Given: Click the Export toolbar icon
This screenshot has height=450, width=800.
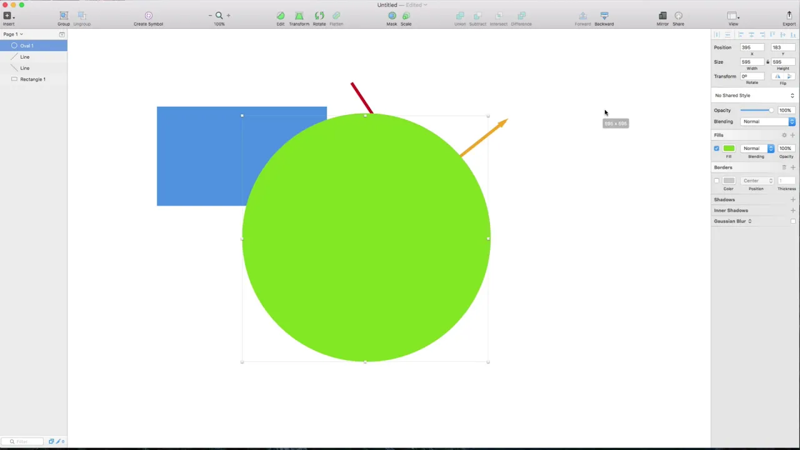Looking at the screenshot, I should point(789,16).
